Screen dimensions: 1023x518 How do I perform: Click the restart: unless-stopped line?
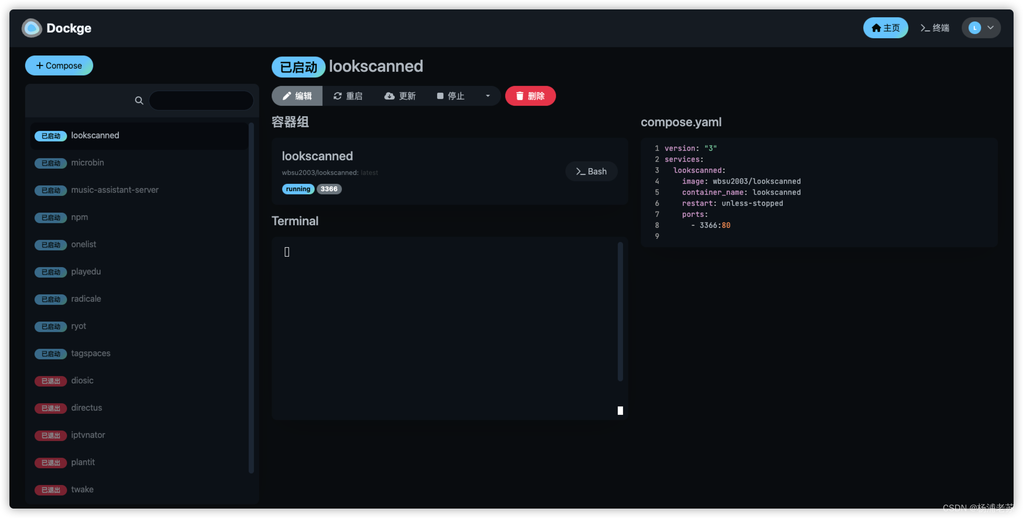pos(732,203)
